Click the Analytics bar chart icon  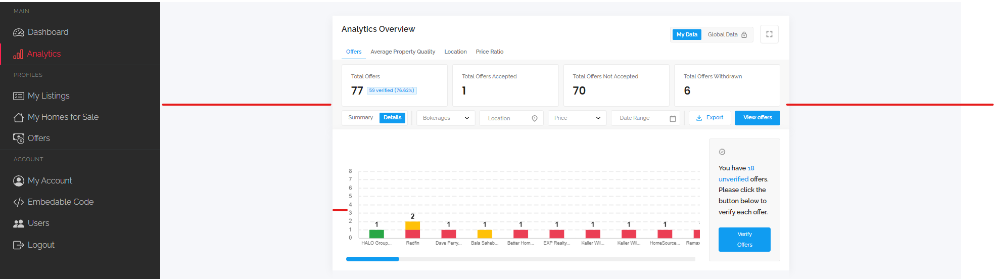click(x=18, y=54)
